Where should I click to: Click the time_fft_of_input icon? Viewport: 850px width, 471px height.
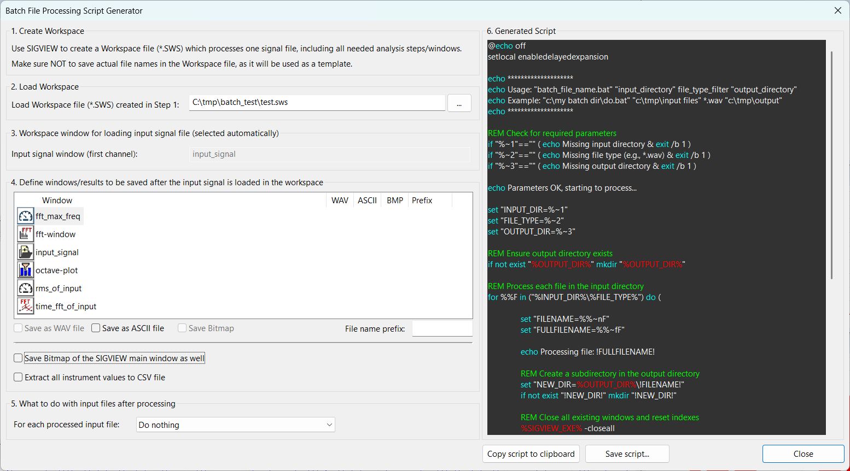[x=26, y=307]
